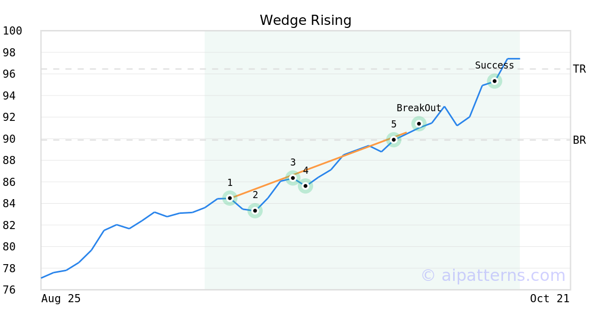
Task: Click pattern point marker 5
Action: coord(394,139)
